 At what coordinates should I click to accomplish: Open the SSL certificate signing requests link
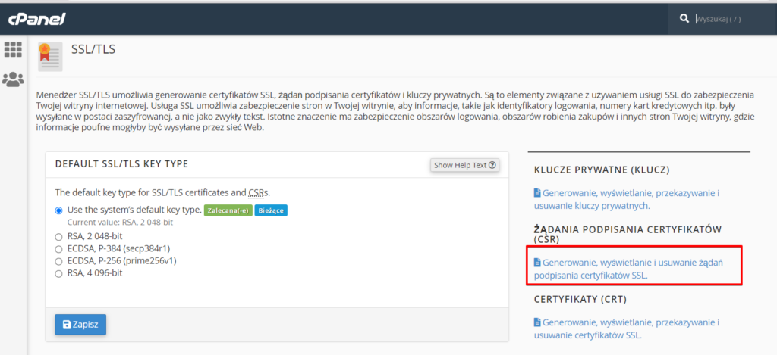click(629, 269)
